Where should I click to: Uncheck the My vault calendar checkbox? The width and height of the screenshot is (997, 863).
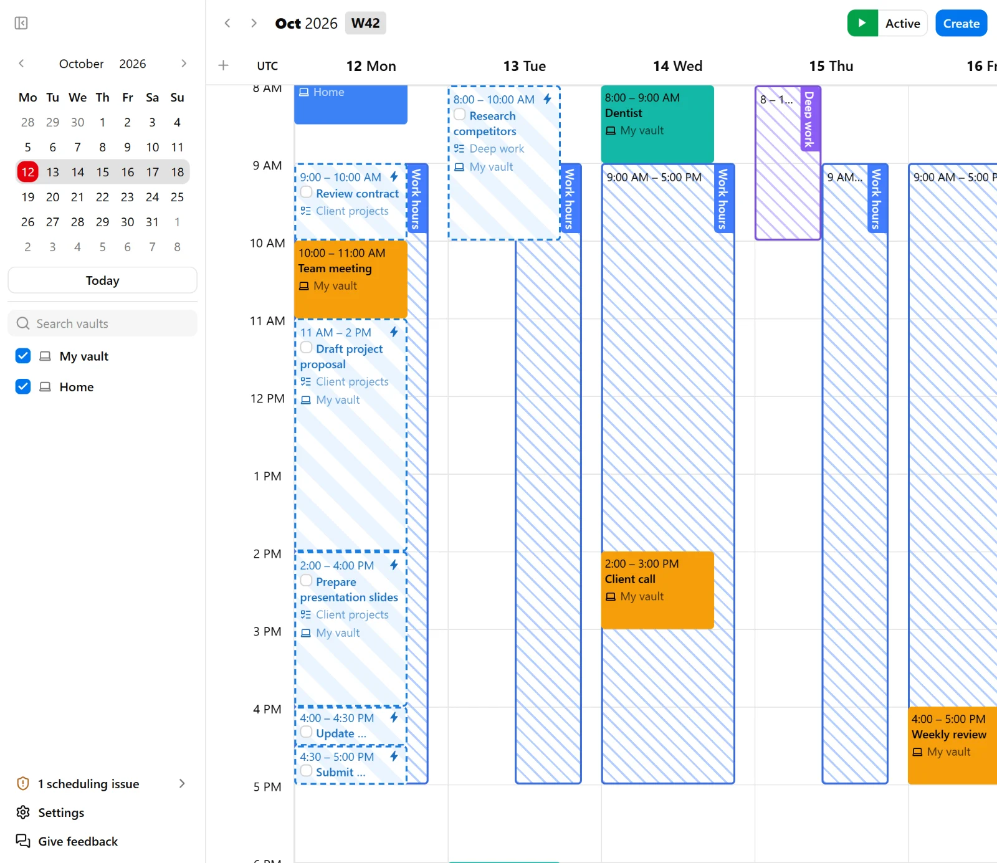pos(23,356)
